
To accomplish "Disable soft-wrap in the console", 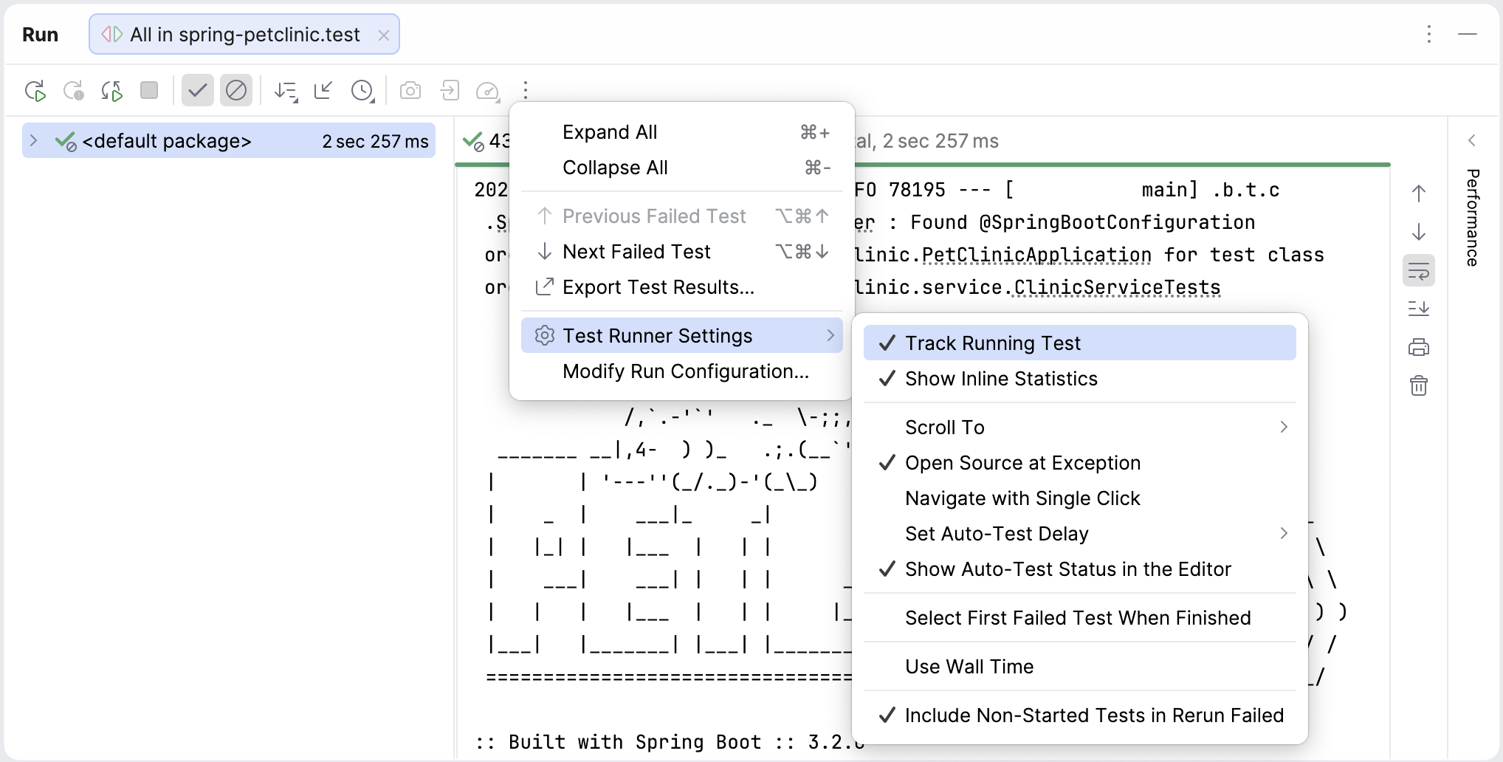I will click(1419, 270).
